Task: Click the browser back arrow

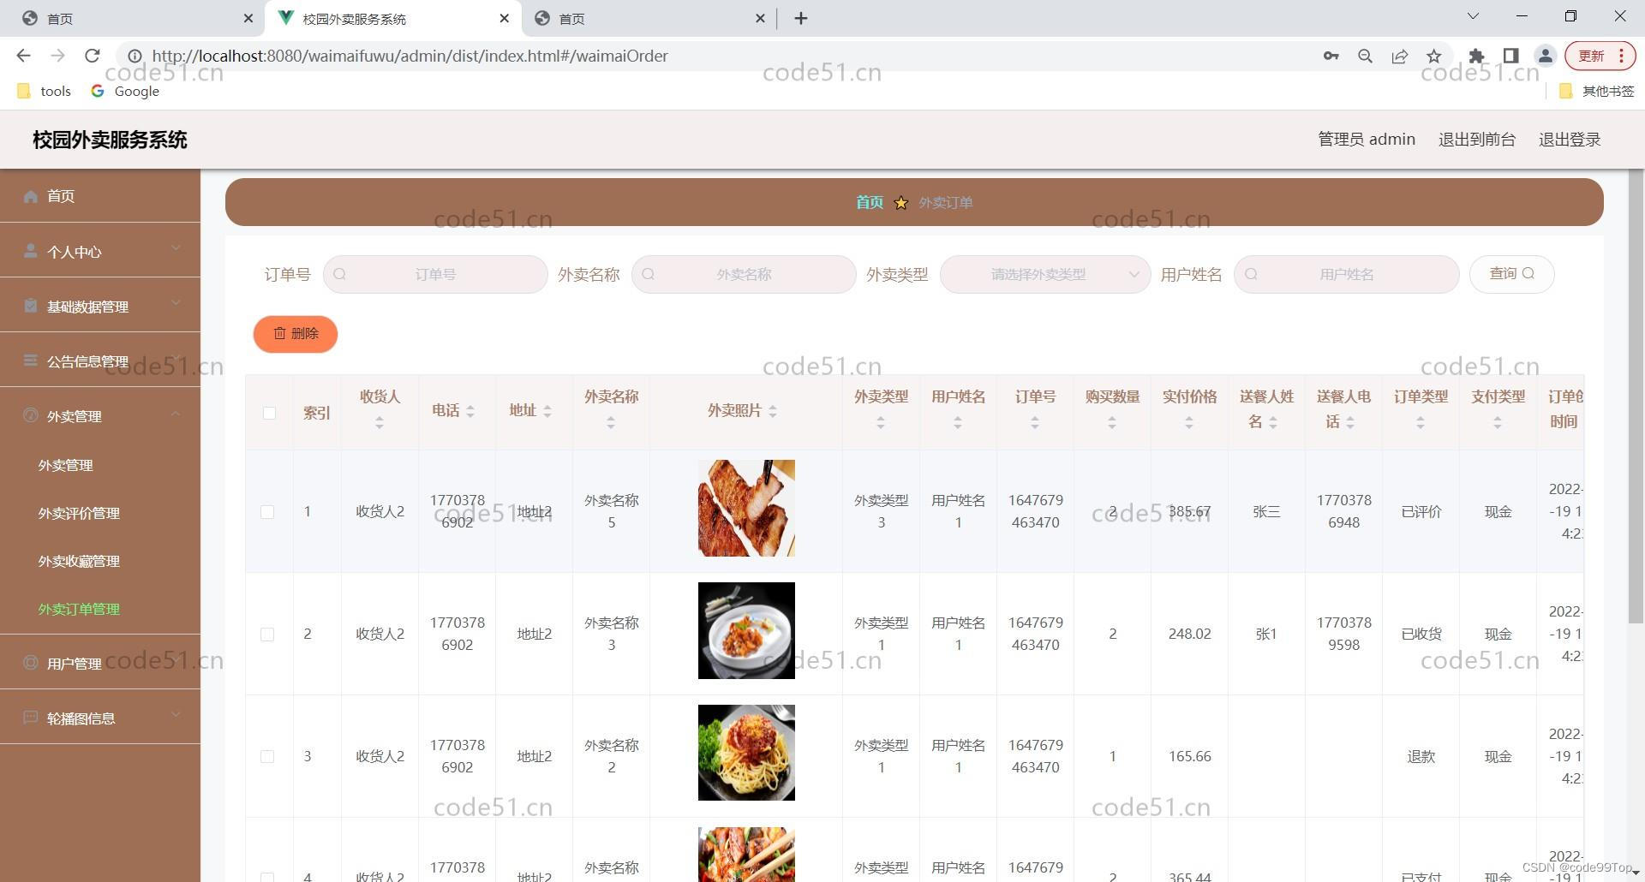Action: click(23, 56)
